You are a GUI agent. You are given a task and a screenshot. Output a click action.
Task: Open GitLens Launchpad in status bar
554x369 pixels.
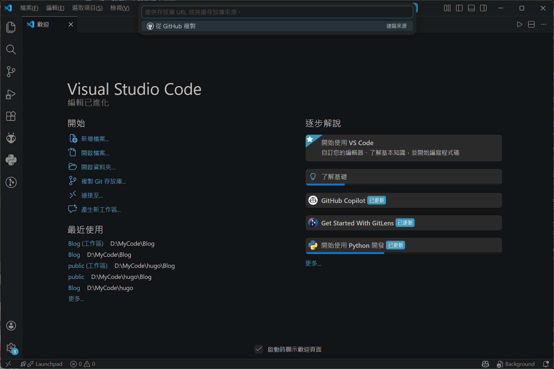pyautogui.click(x=42, y=364)
